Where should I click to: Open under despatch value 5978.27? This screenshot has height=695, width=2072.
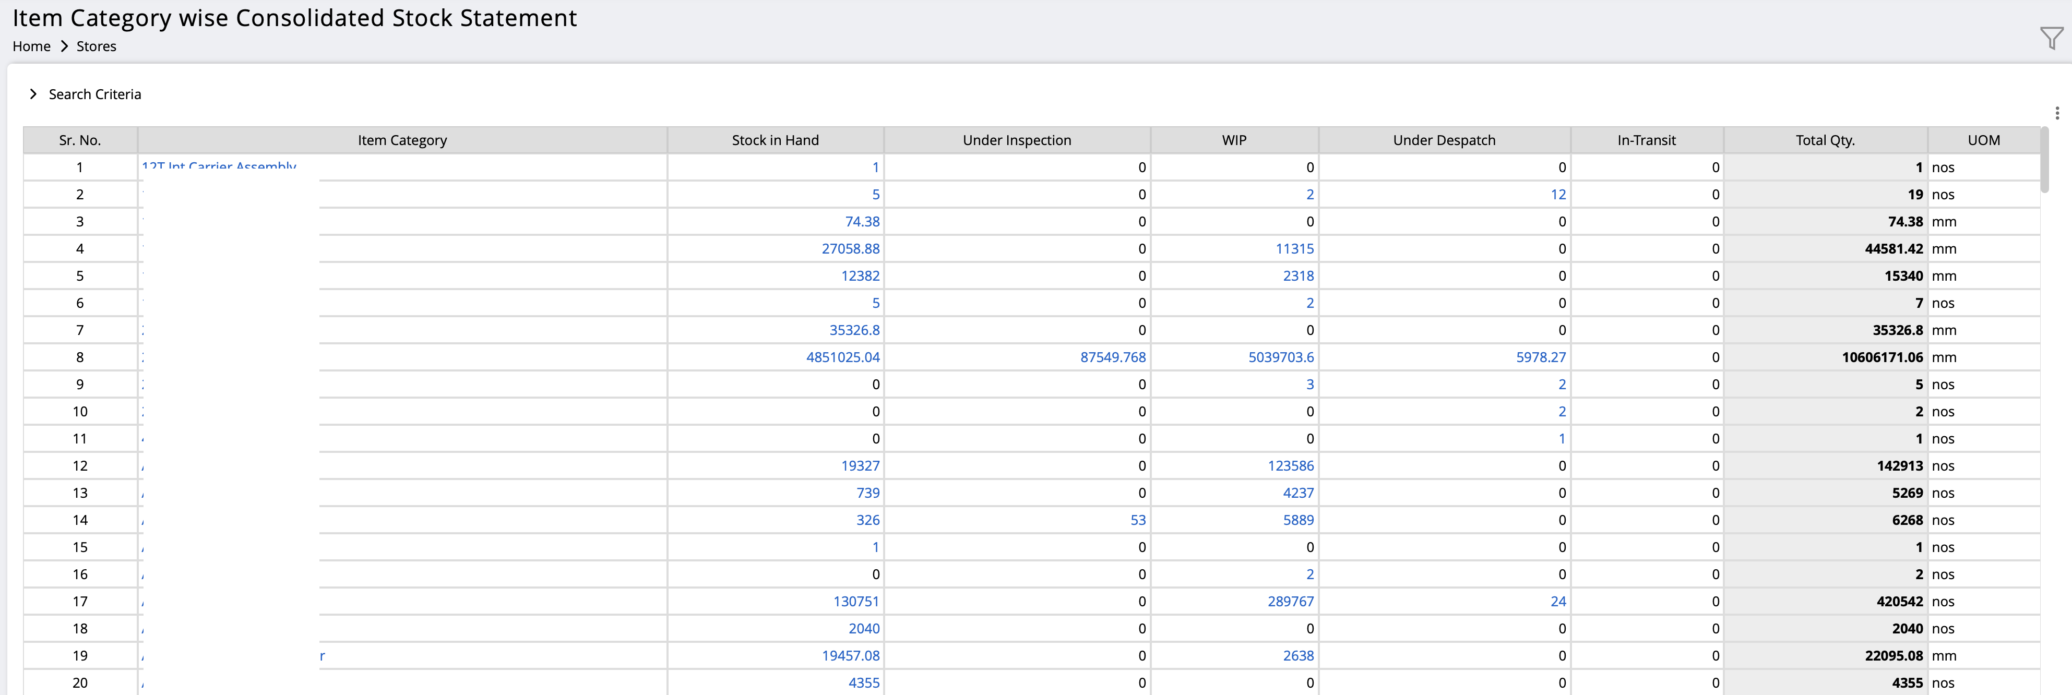1540,357
